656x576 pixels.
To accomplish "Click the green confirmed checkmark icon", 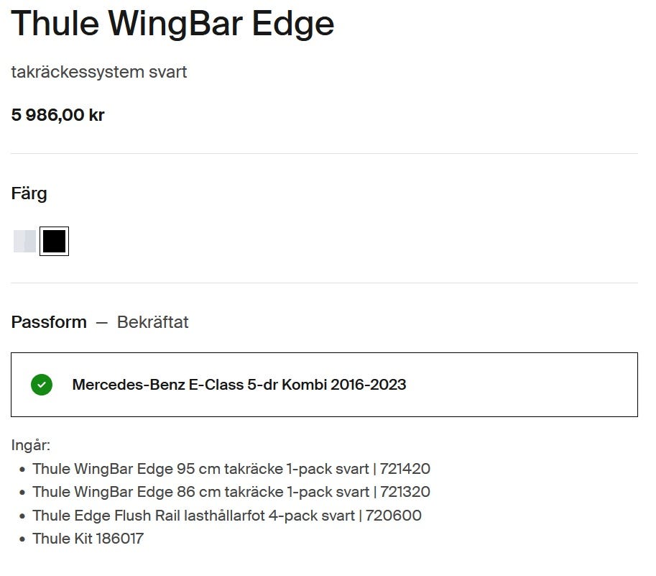I will pos(42,385).
